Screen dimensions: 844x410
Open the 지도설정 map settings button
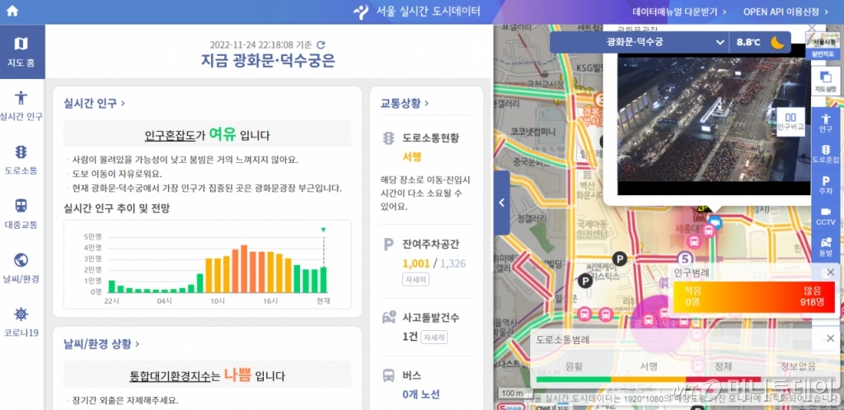coord(825,81)
